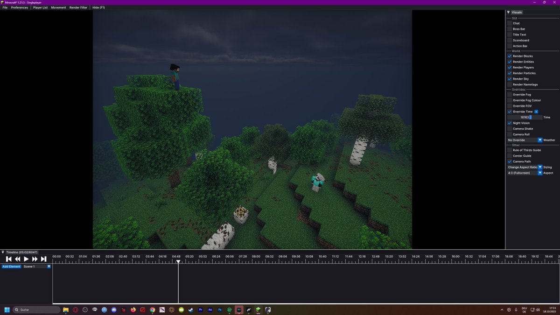The height and width of the screenshot is (315, 560).
Task: Collapse the Visuals panel triangle
Action: 509,12
